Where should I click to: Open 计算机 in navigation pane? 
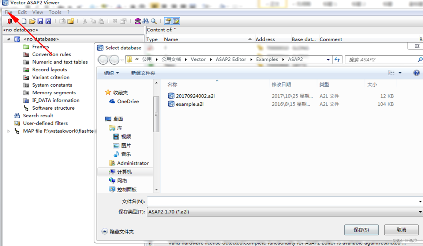[120, 172]
